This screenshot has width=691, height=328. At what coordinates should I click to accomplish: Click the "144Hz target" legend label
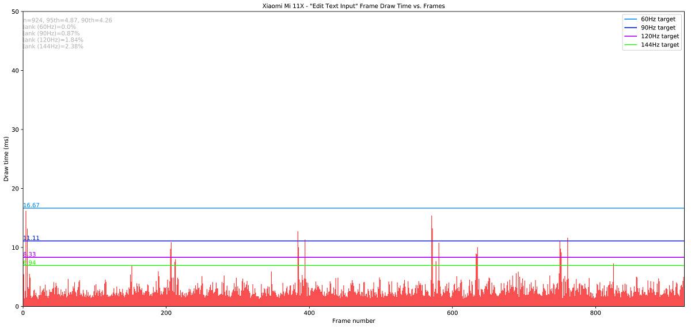pos(660,45)
